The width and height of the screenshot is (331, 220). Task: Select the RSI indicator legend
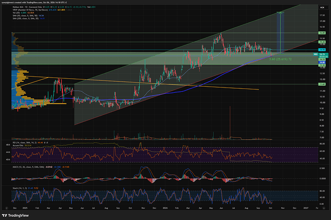click(24, 143)
